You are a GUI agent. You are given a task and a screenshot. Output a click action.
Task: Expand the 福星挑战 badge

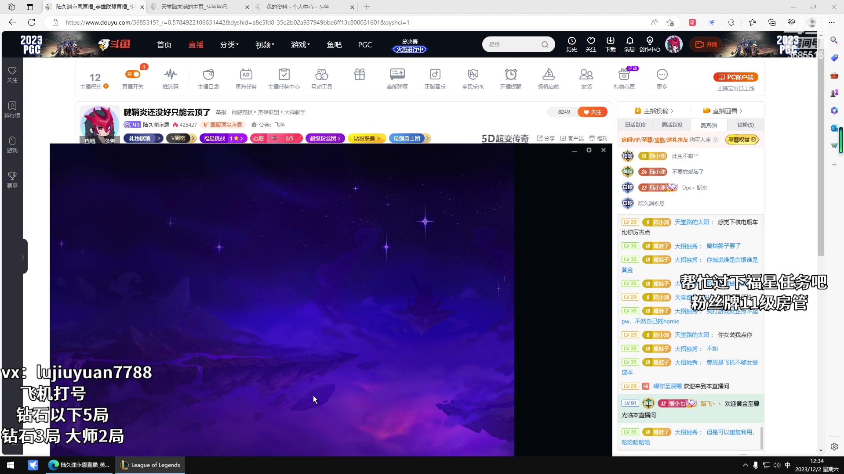tap(223, 138)
